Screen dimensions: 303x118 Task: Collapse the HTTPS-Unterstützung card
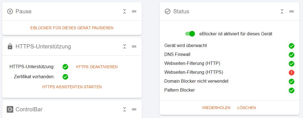125,46
